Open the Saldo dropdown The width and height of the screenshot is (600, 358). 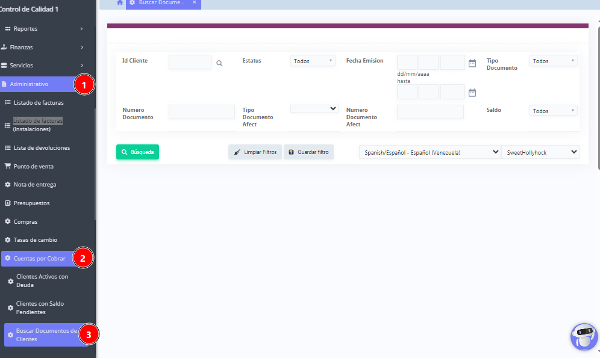point(553,111)
